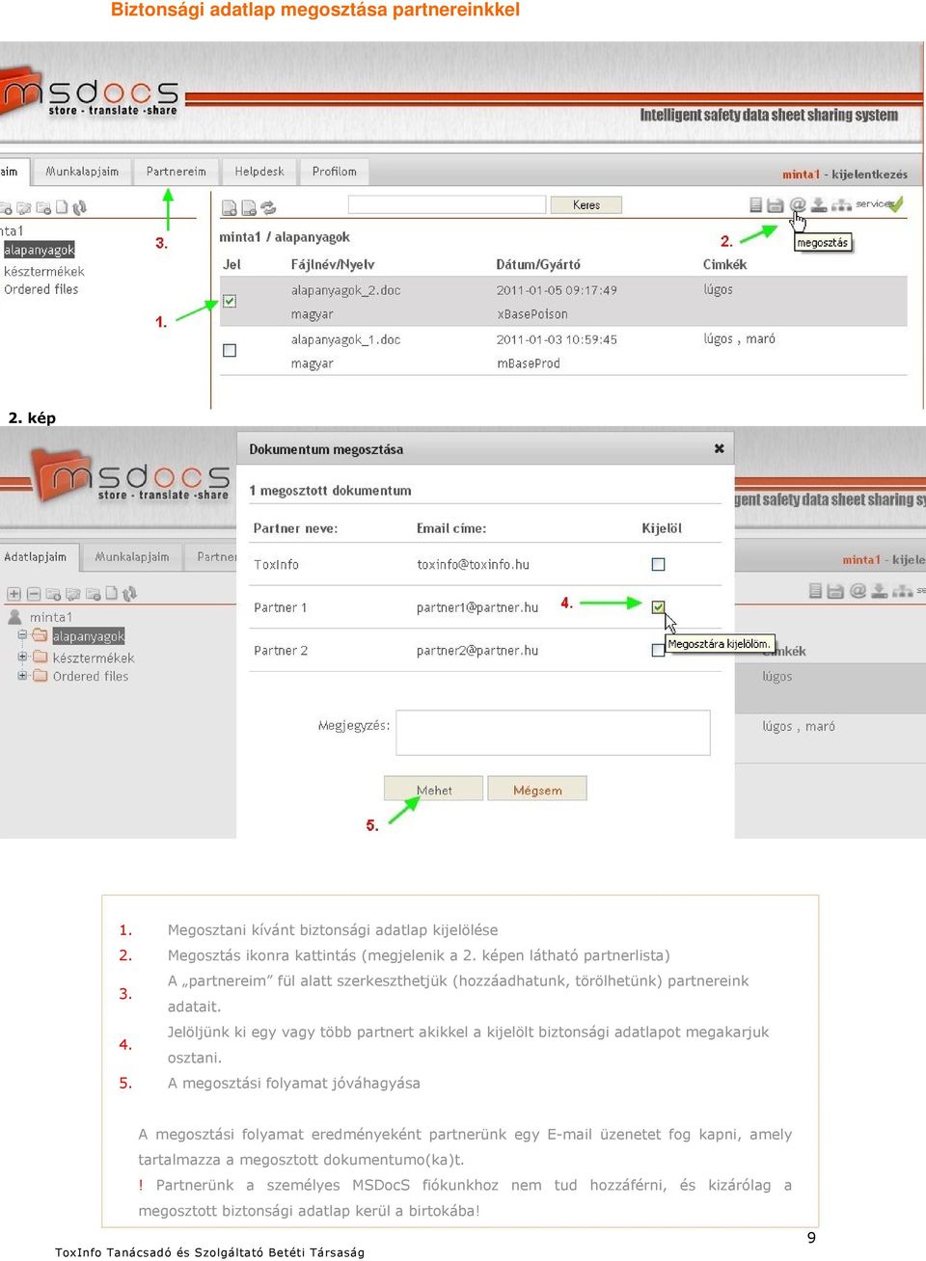The image size is (926, 1261).
Task: Click the list view icon in top screenshot toolbar
Action: point(756,204)
